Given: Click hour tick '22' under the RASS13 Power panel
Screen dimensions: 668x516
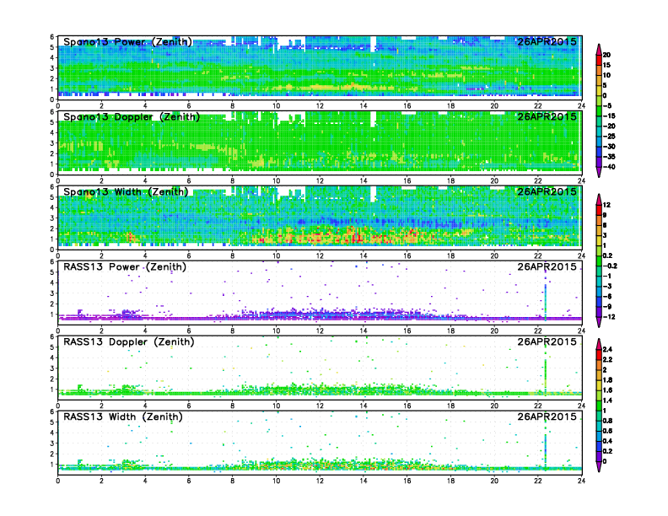Looking at the screenshot, I should [x=537, y=331].
